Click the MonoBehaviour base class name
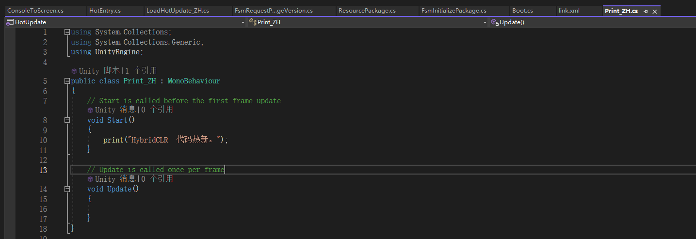This screenshot has height=239, width=696. coord(194,81)
